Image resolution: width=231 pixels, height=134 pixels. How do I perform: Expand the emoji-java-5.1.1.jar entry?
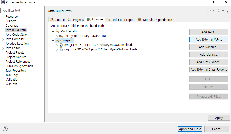pyautogui.click(x=57, y=45)
